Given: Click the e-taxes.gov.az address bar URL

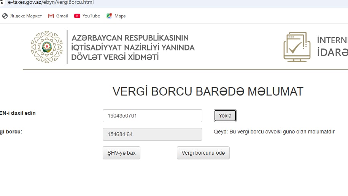Looking at the screenshot, I should pyautogui.click(x=51, y=2).
